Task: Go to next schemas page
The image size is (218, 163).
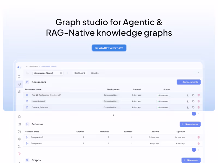Action: point(199,150)
